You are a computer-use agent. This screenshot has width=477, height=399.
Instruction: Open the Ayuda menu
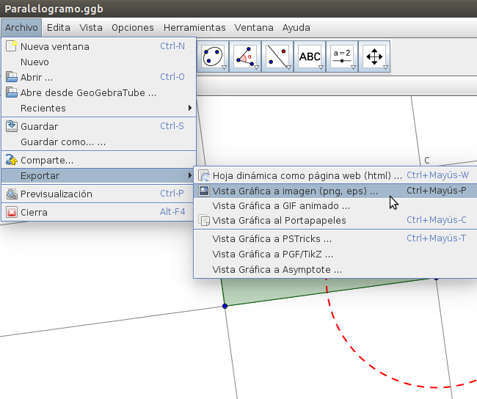coord(296,28)
